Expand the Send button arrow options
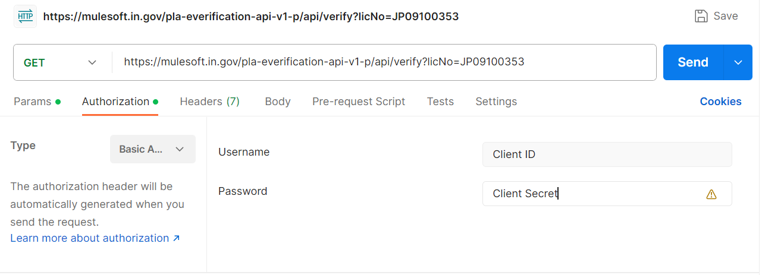The width and height of the screenshot is (762, 275). [739, 62]
